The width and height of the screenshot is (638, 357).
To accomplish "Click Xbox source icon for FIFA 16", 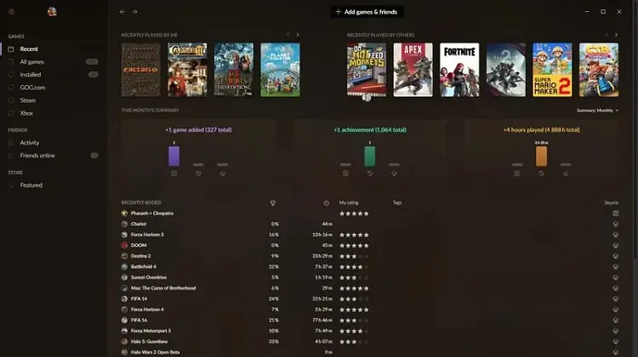I will (x=616, y=320).
